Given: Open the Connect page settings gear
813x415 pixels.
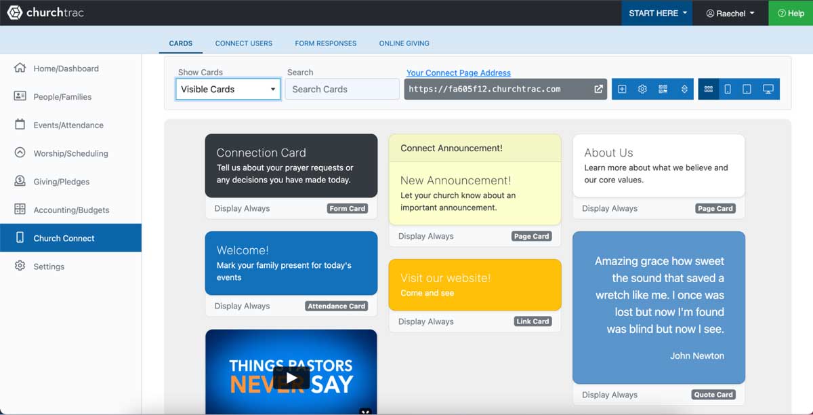Looking at the screenshot, I should coord(642,89).
